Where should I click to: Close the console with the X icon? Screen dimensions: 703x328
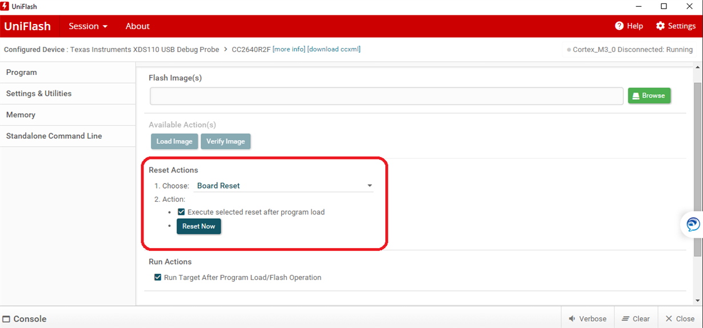669,319
